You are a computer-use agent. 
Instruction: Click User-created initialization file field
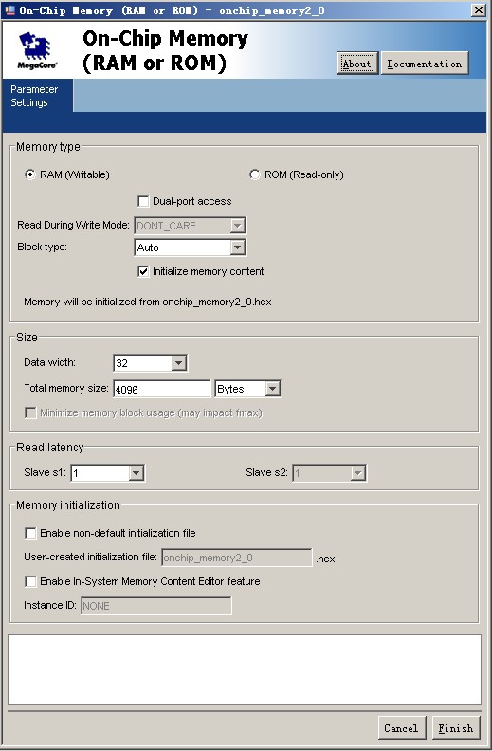coord(237,558)
